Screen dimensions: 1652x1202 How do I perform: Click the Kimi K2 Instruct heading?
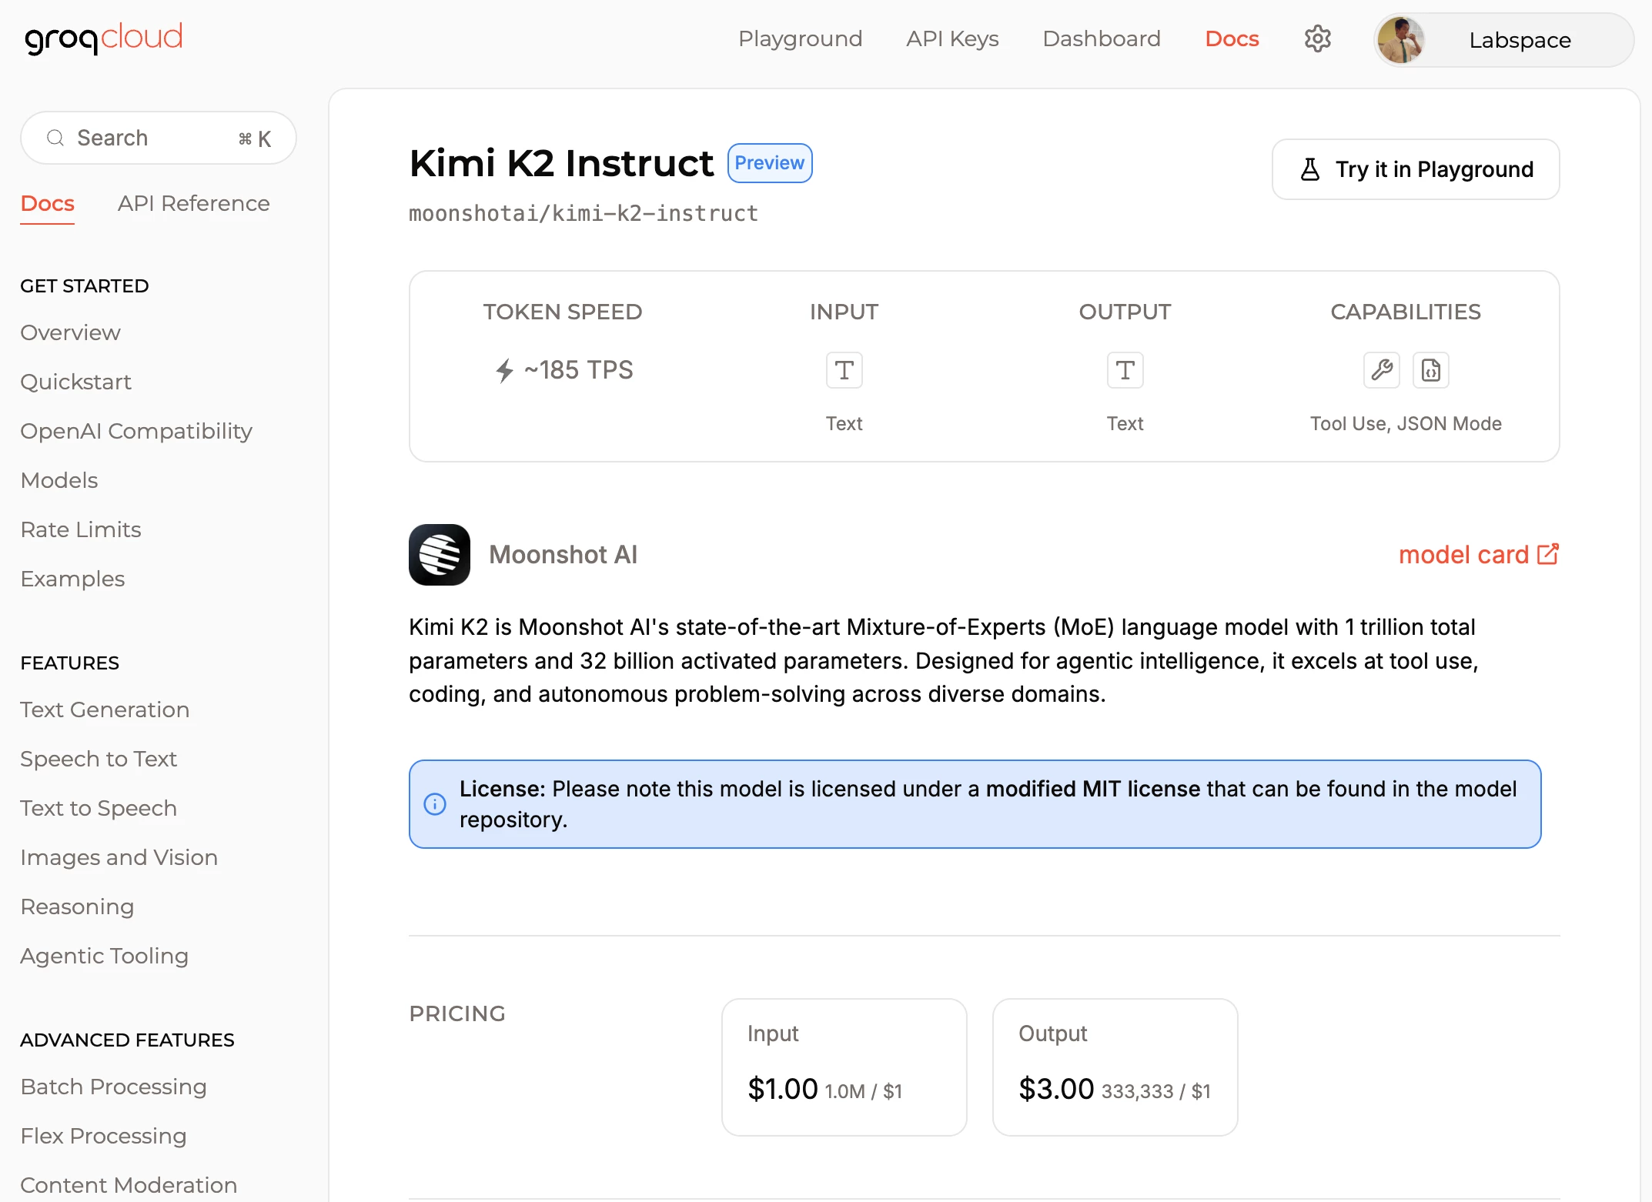(561, 163)
